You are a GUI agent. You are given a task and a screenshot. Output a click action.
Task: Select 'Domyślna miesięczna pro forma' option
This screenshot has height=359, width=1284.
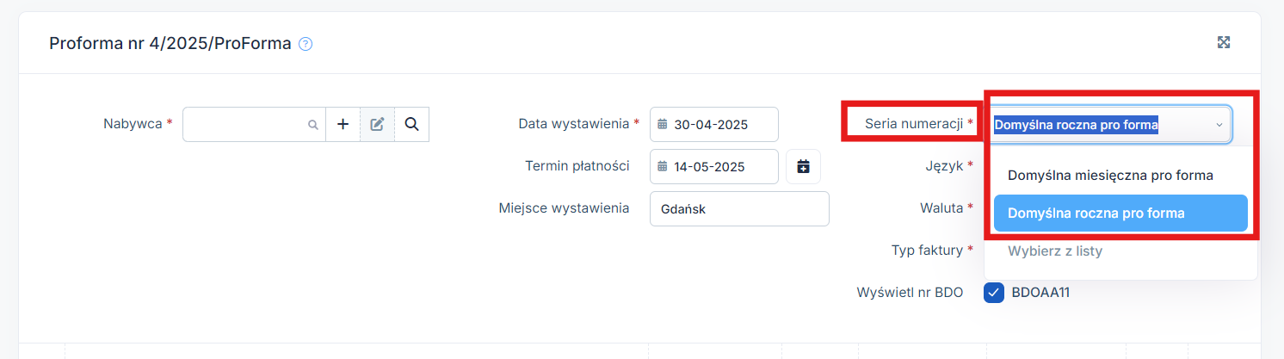[1110, 176]
